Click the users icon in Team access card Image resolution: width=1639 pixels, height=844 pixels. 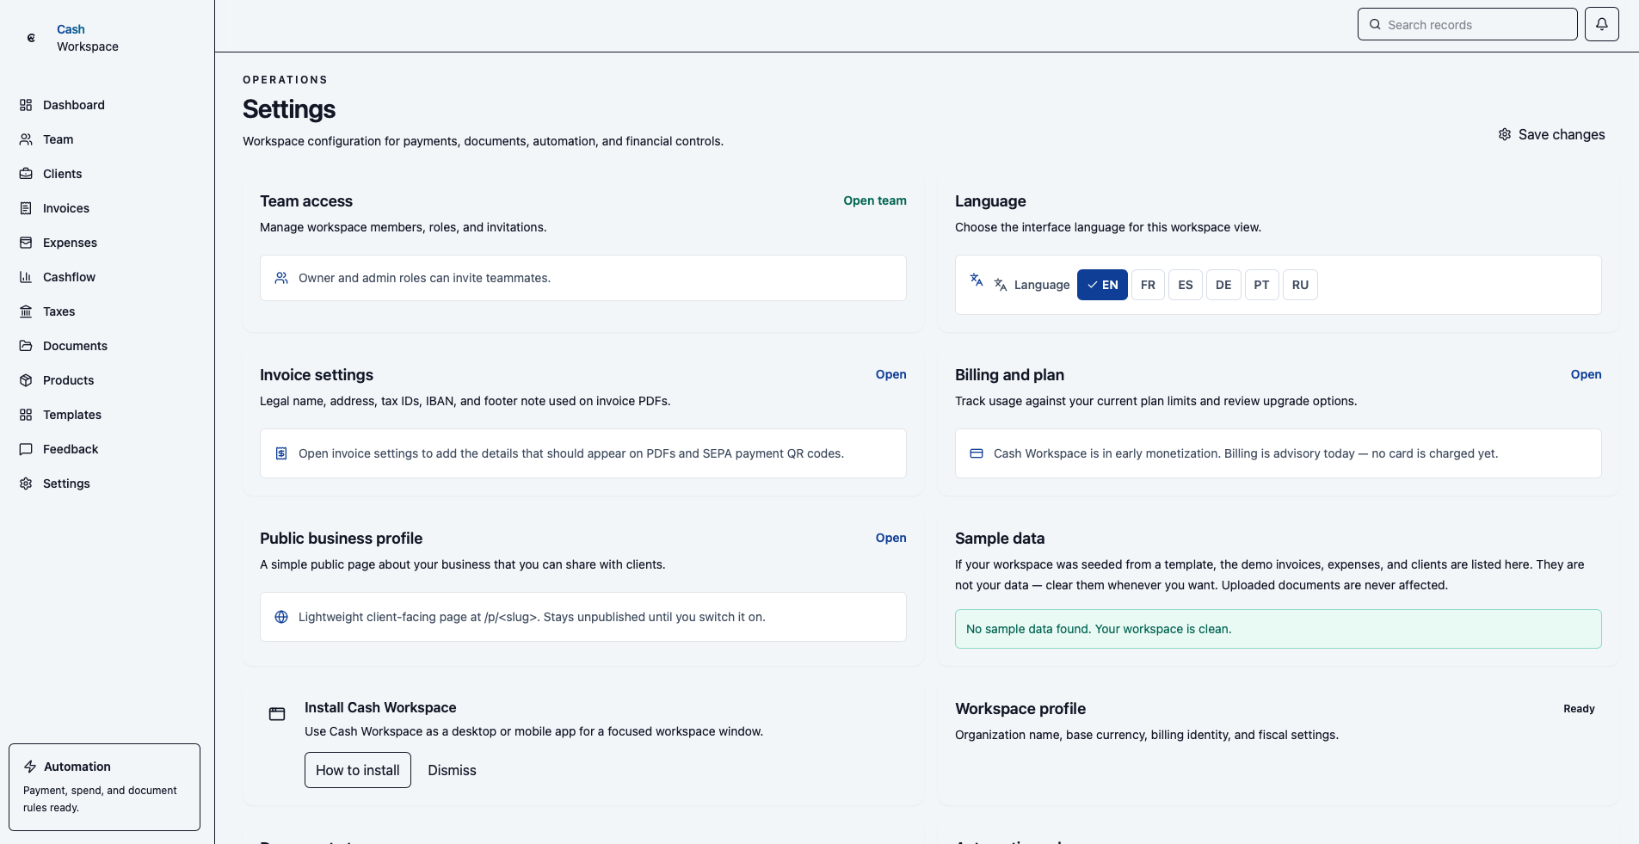tap(281, 278)
